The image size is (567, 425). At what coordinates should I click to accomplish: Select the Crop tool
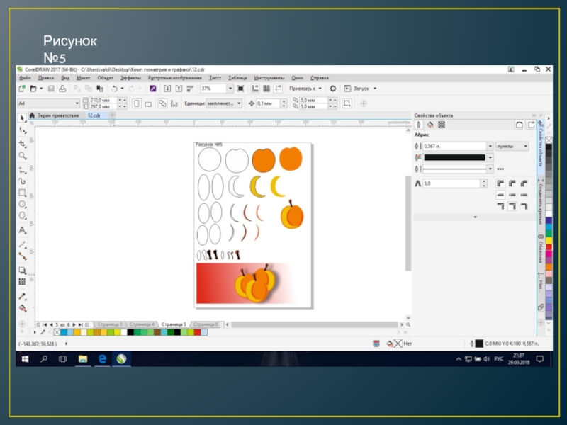pyautogui.click(x=23, y=144)
